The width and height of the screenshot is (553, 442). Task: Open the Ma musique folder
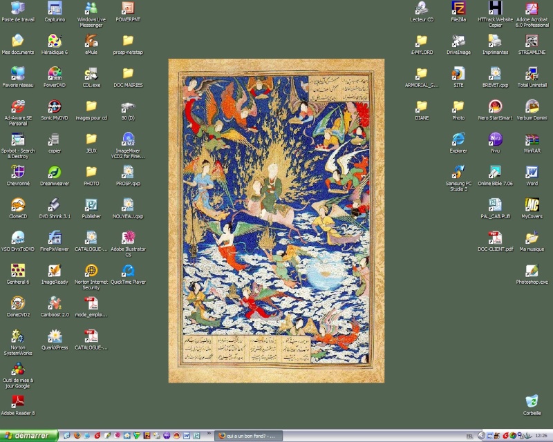click(532, 241)
